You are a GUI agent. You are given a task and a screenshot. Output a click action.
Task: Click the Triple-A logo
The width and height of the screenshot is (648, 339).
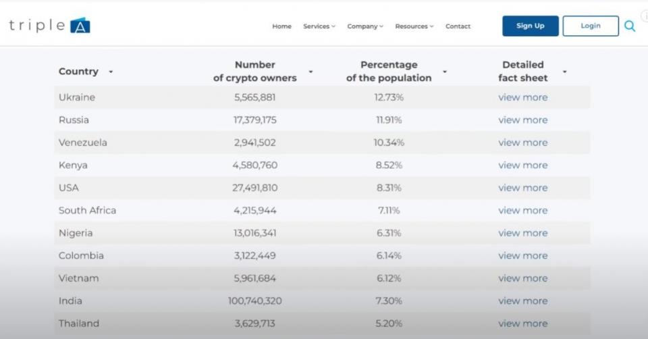click(x=49, y=26)
